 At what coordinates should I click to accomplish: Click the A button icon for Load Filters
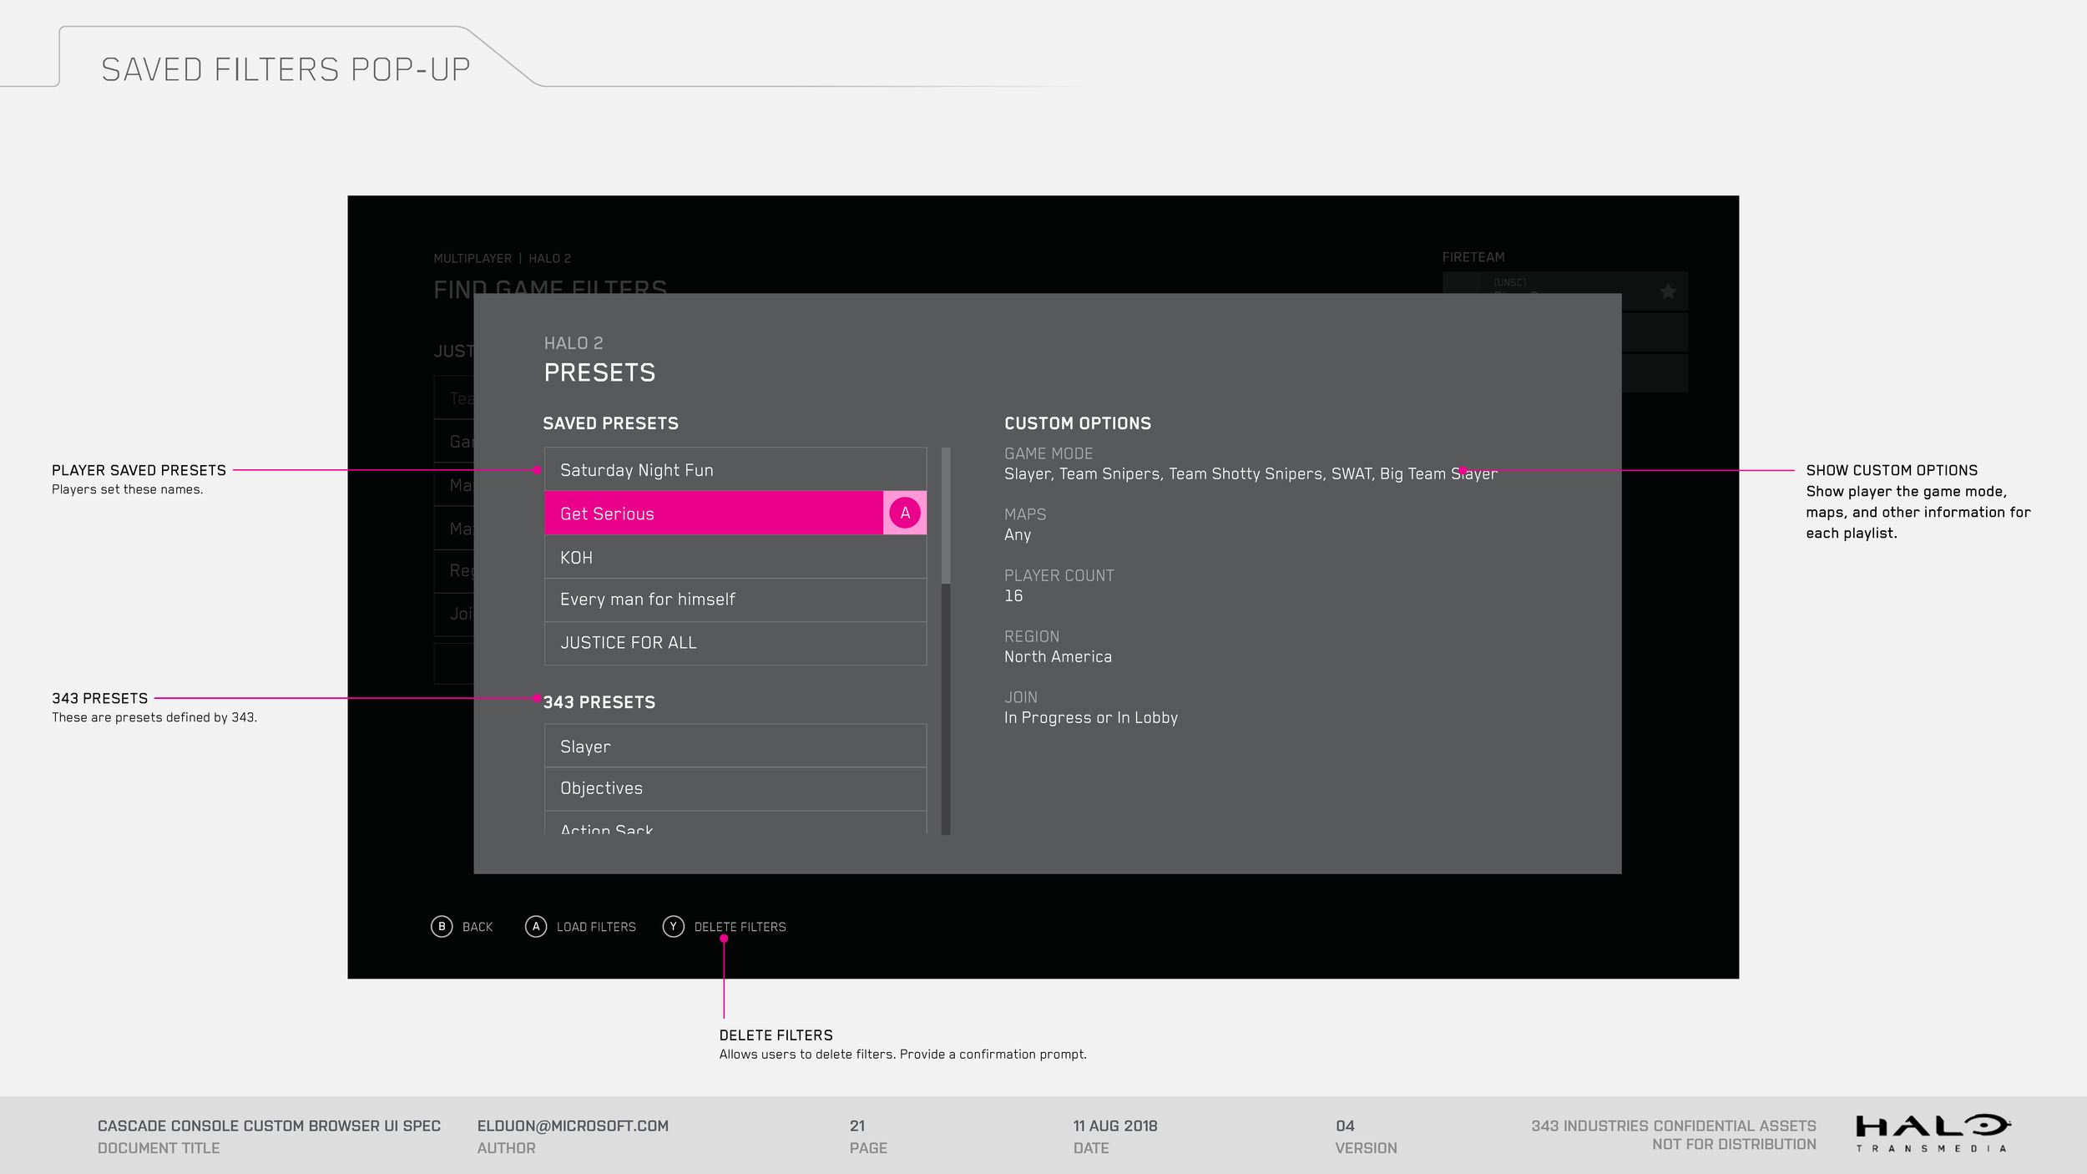tap(536, 927)
